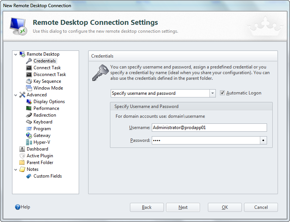290x222 pixels.
Task: Click the Window Mode icon
Action: pyautogui.click(x=29, y=88)
